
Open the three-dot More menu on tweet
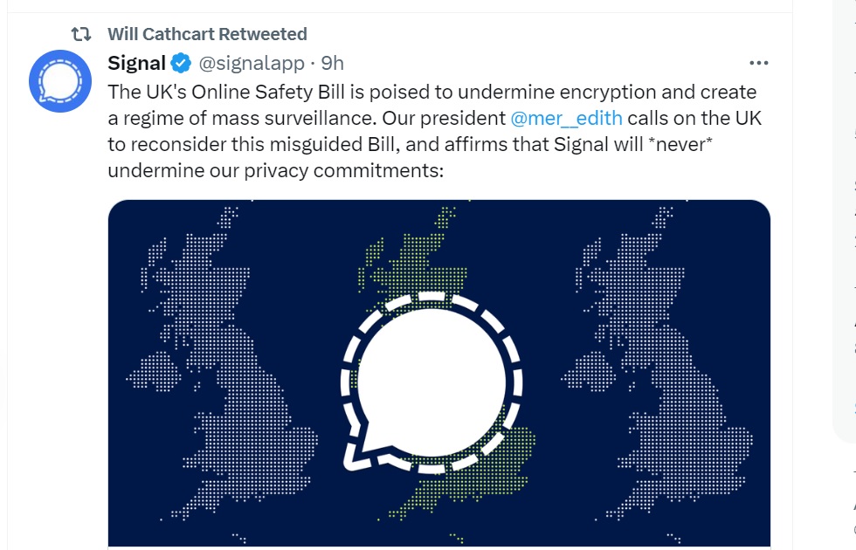tap(759, 63)
